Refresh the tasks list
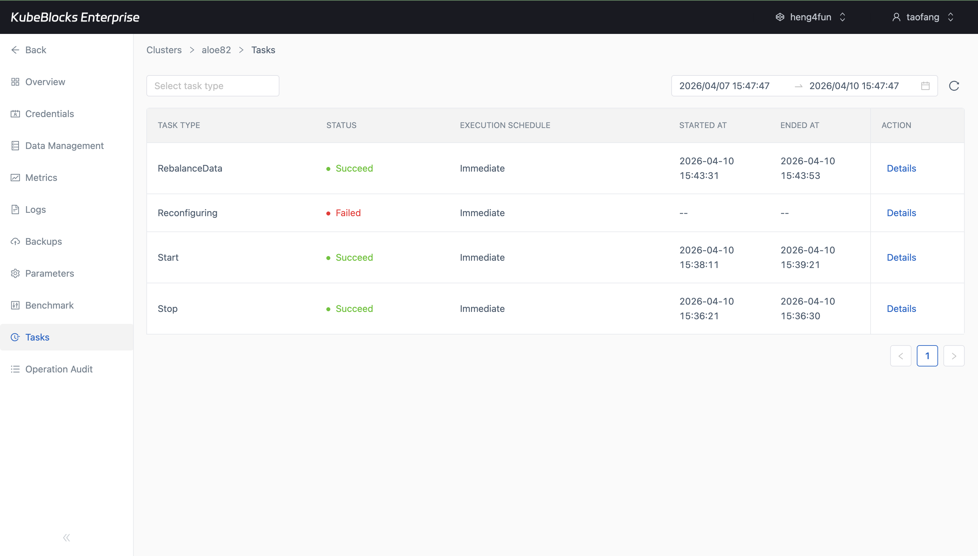 [x=954, y=85]
